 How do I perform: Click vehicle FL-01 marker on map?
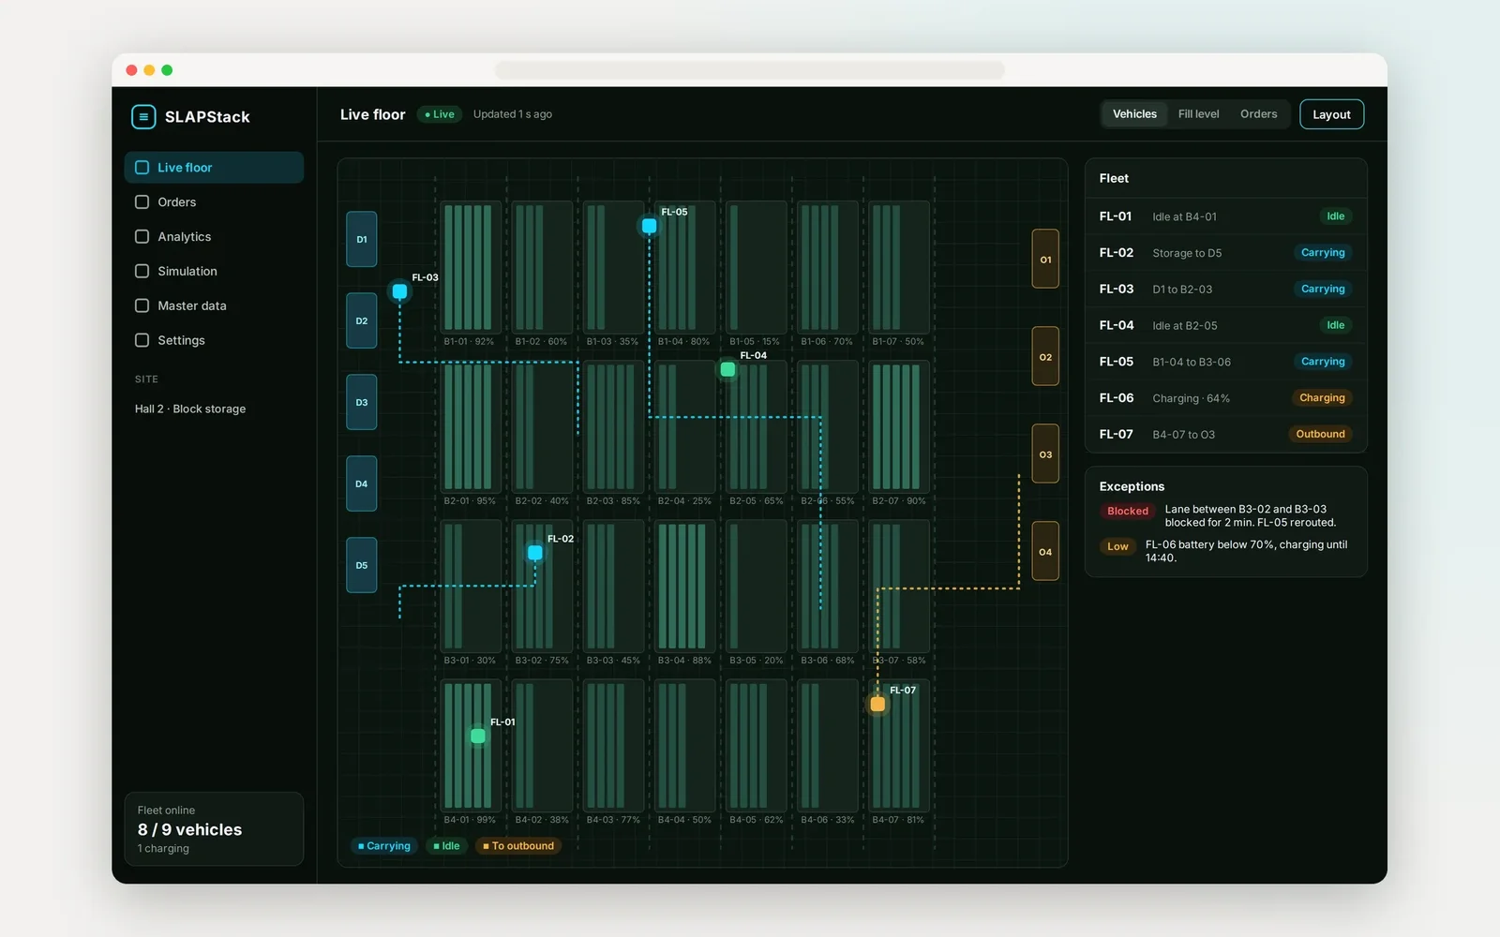tap(478, 736)
